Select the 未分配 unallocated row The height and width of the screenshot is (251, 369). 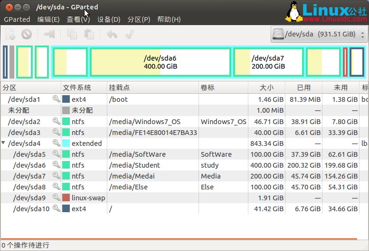click(184, 110)
